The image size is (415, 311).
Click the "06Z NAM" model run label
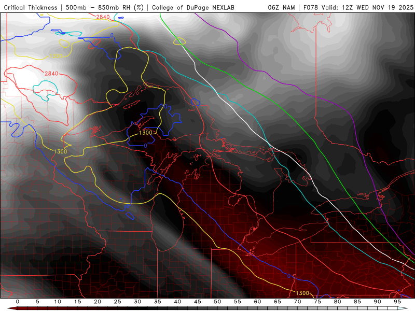281,8
